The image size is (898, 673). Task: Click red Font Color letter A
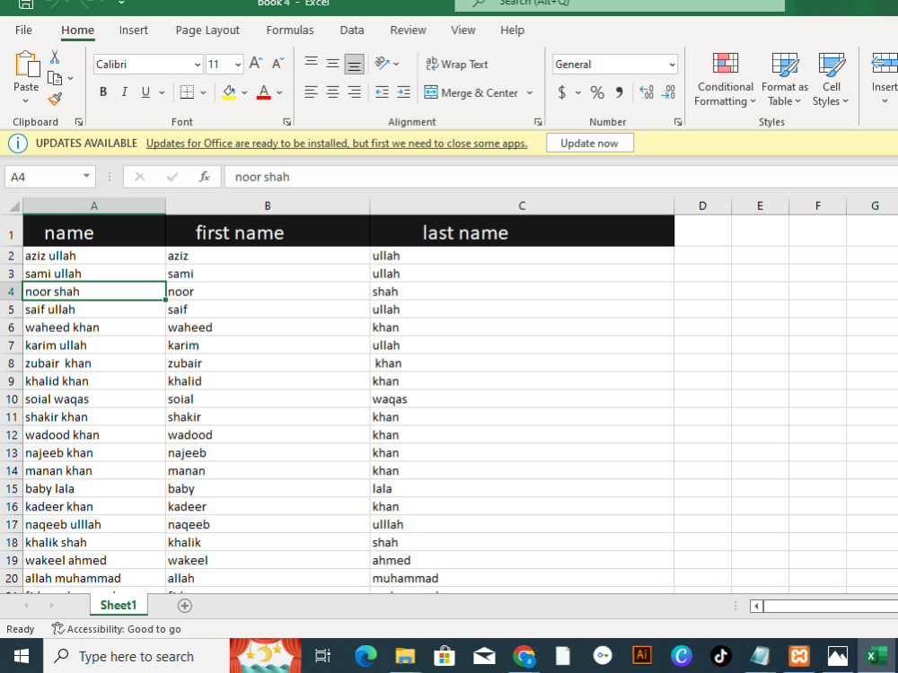pyautogui.click(x=263, y=92)
